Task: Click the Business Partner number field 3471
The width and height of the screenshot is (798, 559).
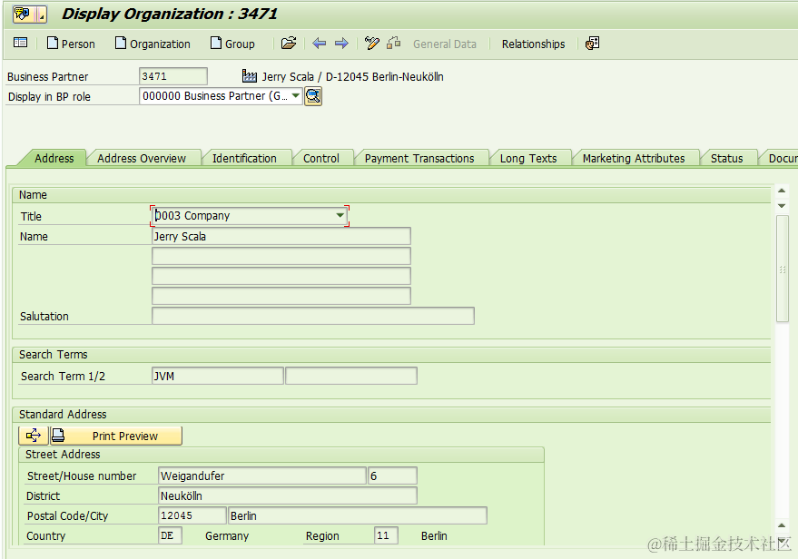Action: 173,76
